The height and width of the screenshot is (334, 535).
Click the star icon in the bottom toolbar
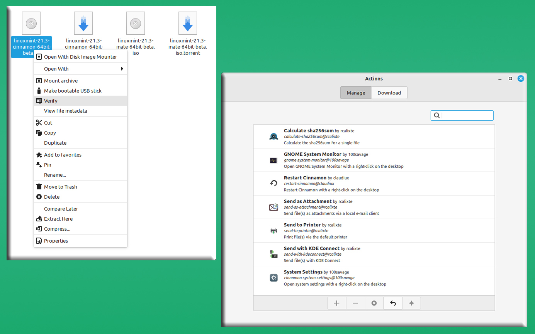point(411,303)
